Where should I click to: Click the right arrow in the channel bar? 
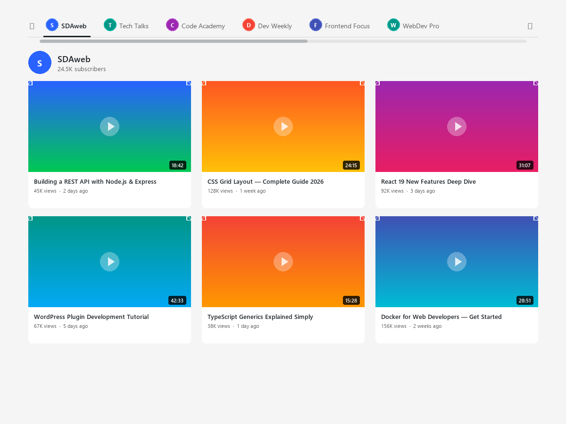click(x=530, y=26)
